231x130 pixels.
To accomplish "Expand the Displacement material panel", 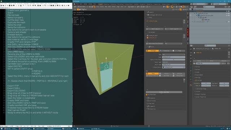I will [x=199, y=75].
